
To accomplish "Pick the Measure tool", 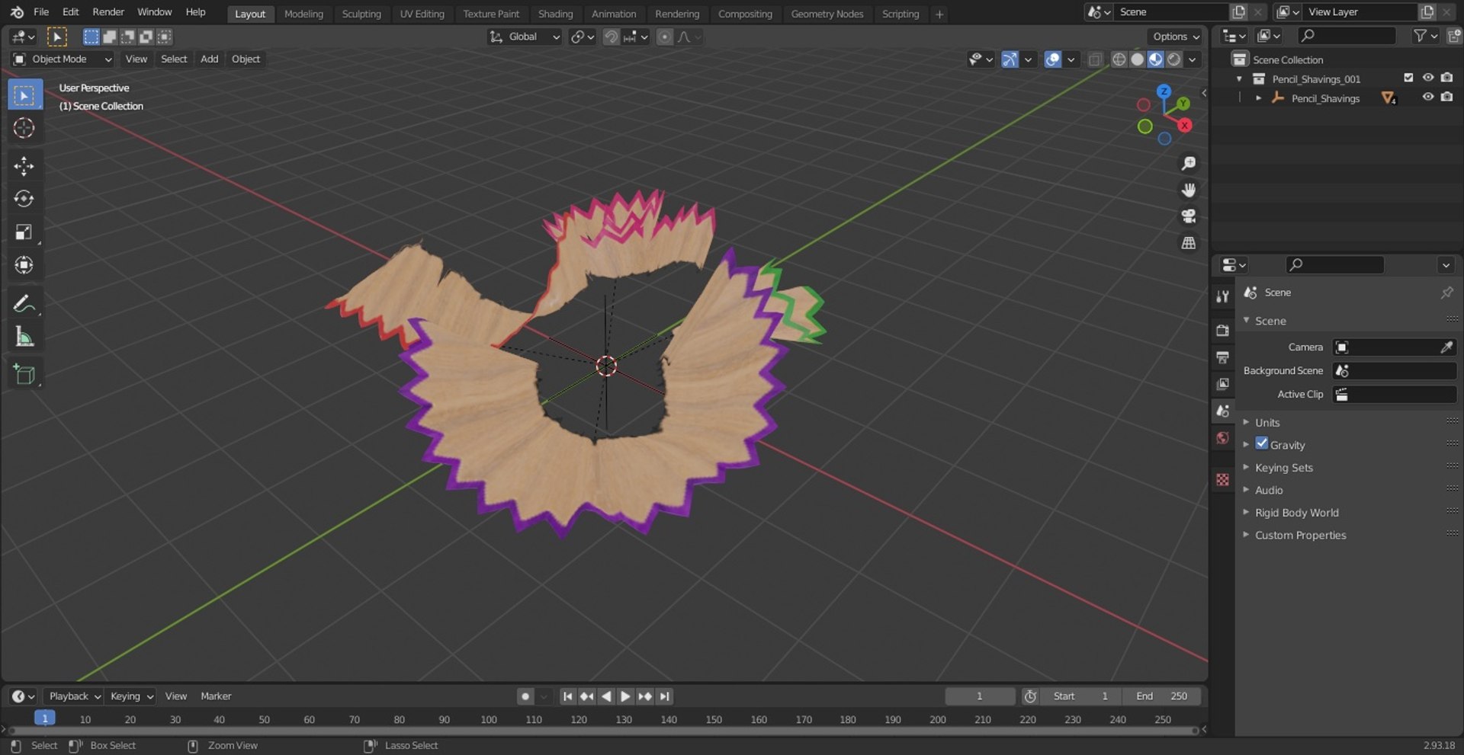I will (x=24, y=337).
